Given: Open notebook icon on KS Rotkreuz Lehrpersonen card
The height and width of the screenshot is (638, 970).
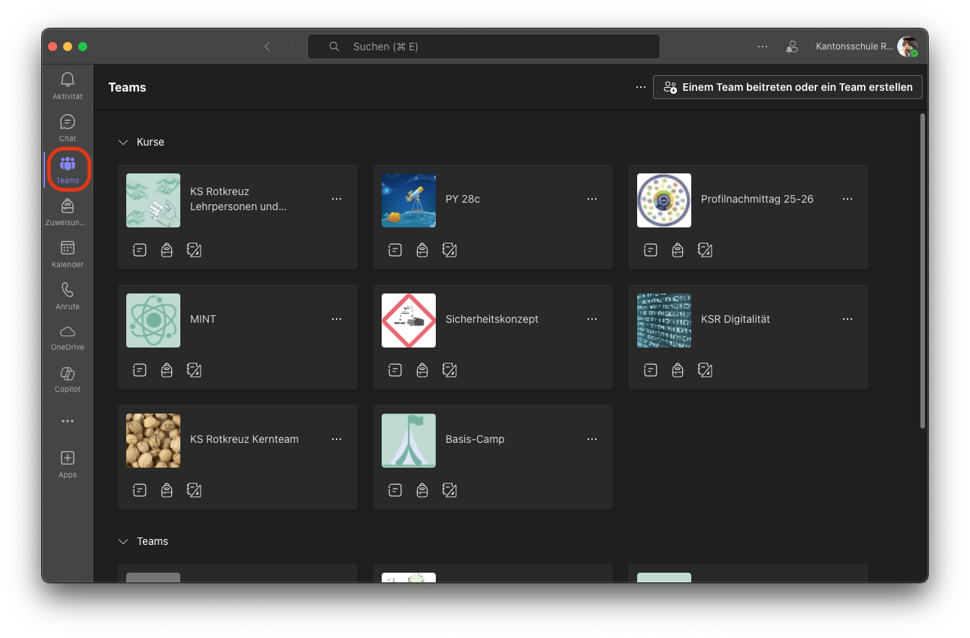Looking at the screenshot, I should click(140, 250).
